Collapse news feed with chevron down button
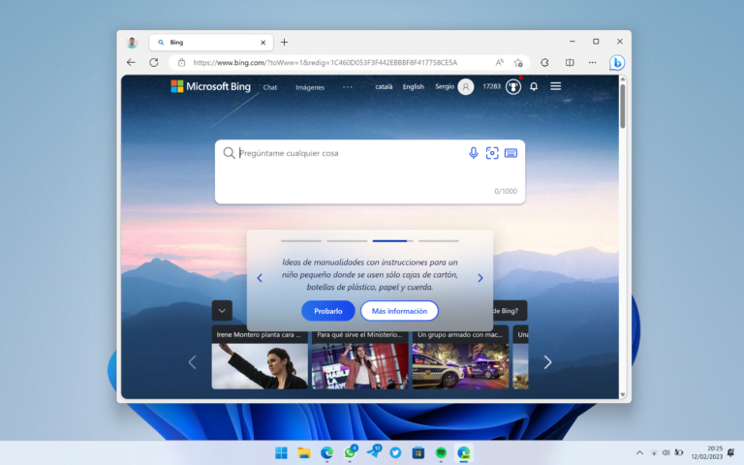The width and height of the screenshot is (744, 465). point(222,311)
